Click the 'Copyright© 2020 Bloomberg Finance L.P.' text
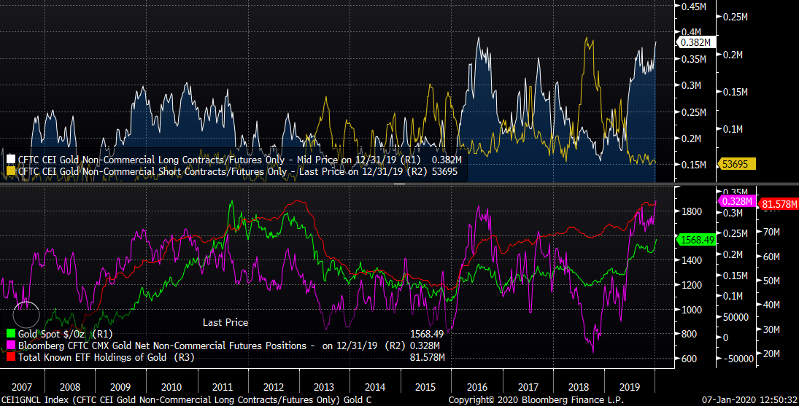Screen dimensions: 799x406 (x=536, y=400)
